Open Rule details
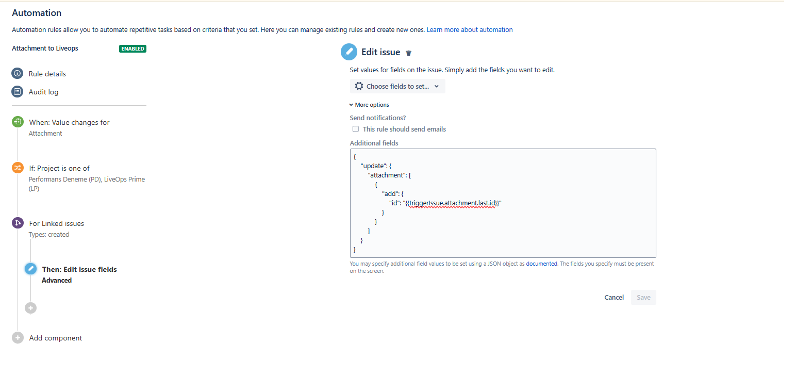The image size is (797, 375). pyautogui.click(x=47, y=74)
